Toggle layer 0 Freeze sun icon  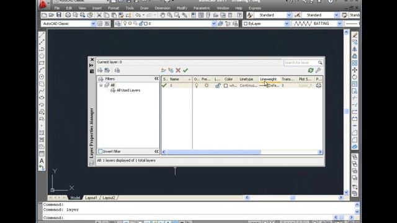207,85
